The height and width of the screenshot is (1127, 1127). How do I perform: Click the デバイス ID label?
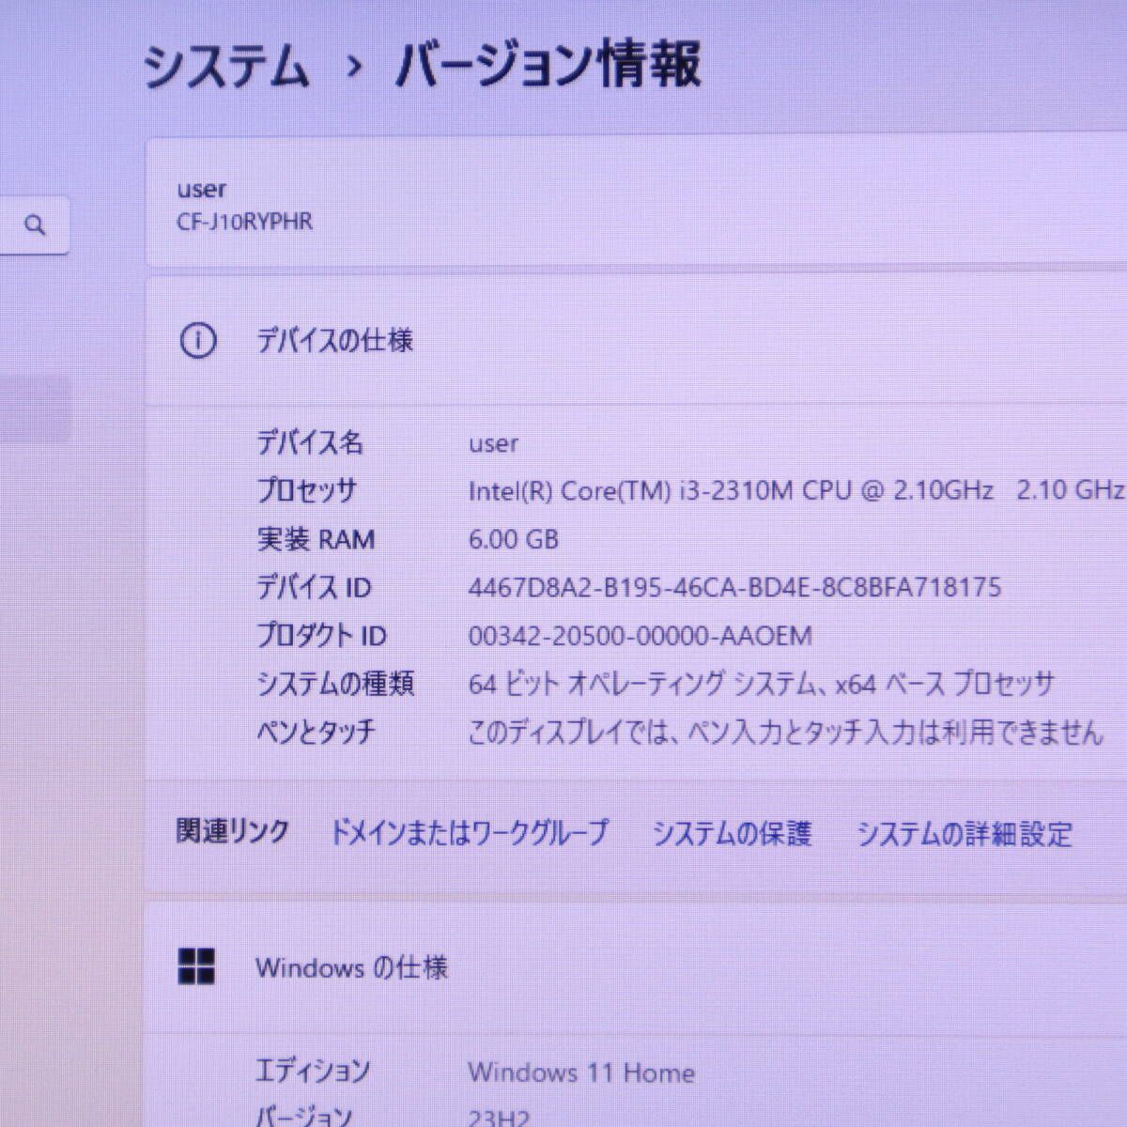[x=314, y=588]
